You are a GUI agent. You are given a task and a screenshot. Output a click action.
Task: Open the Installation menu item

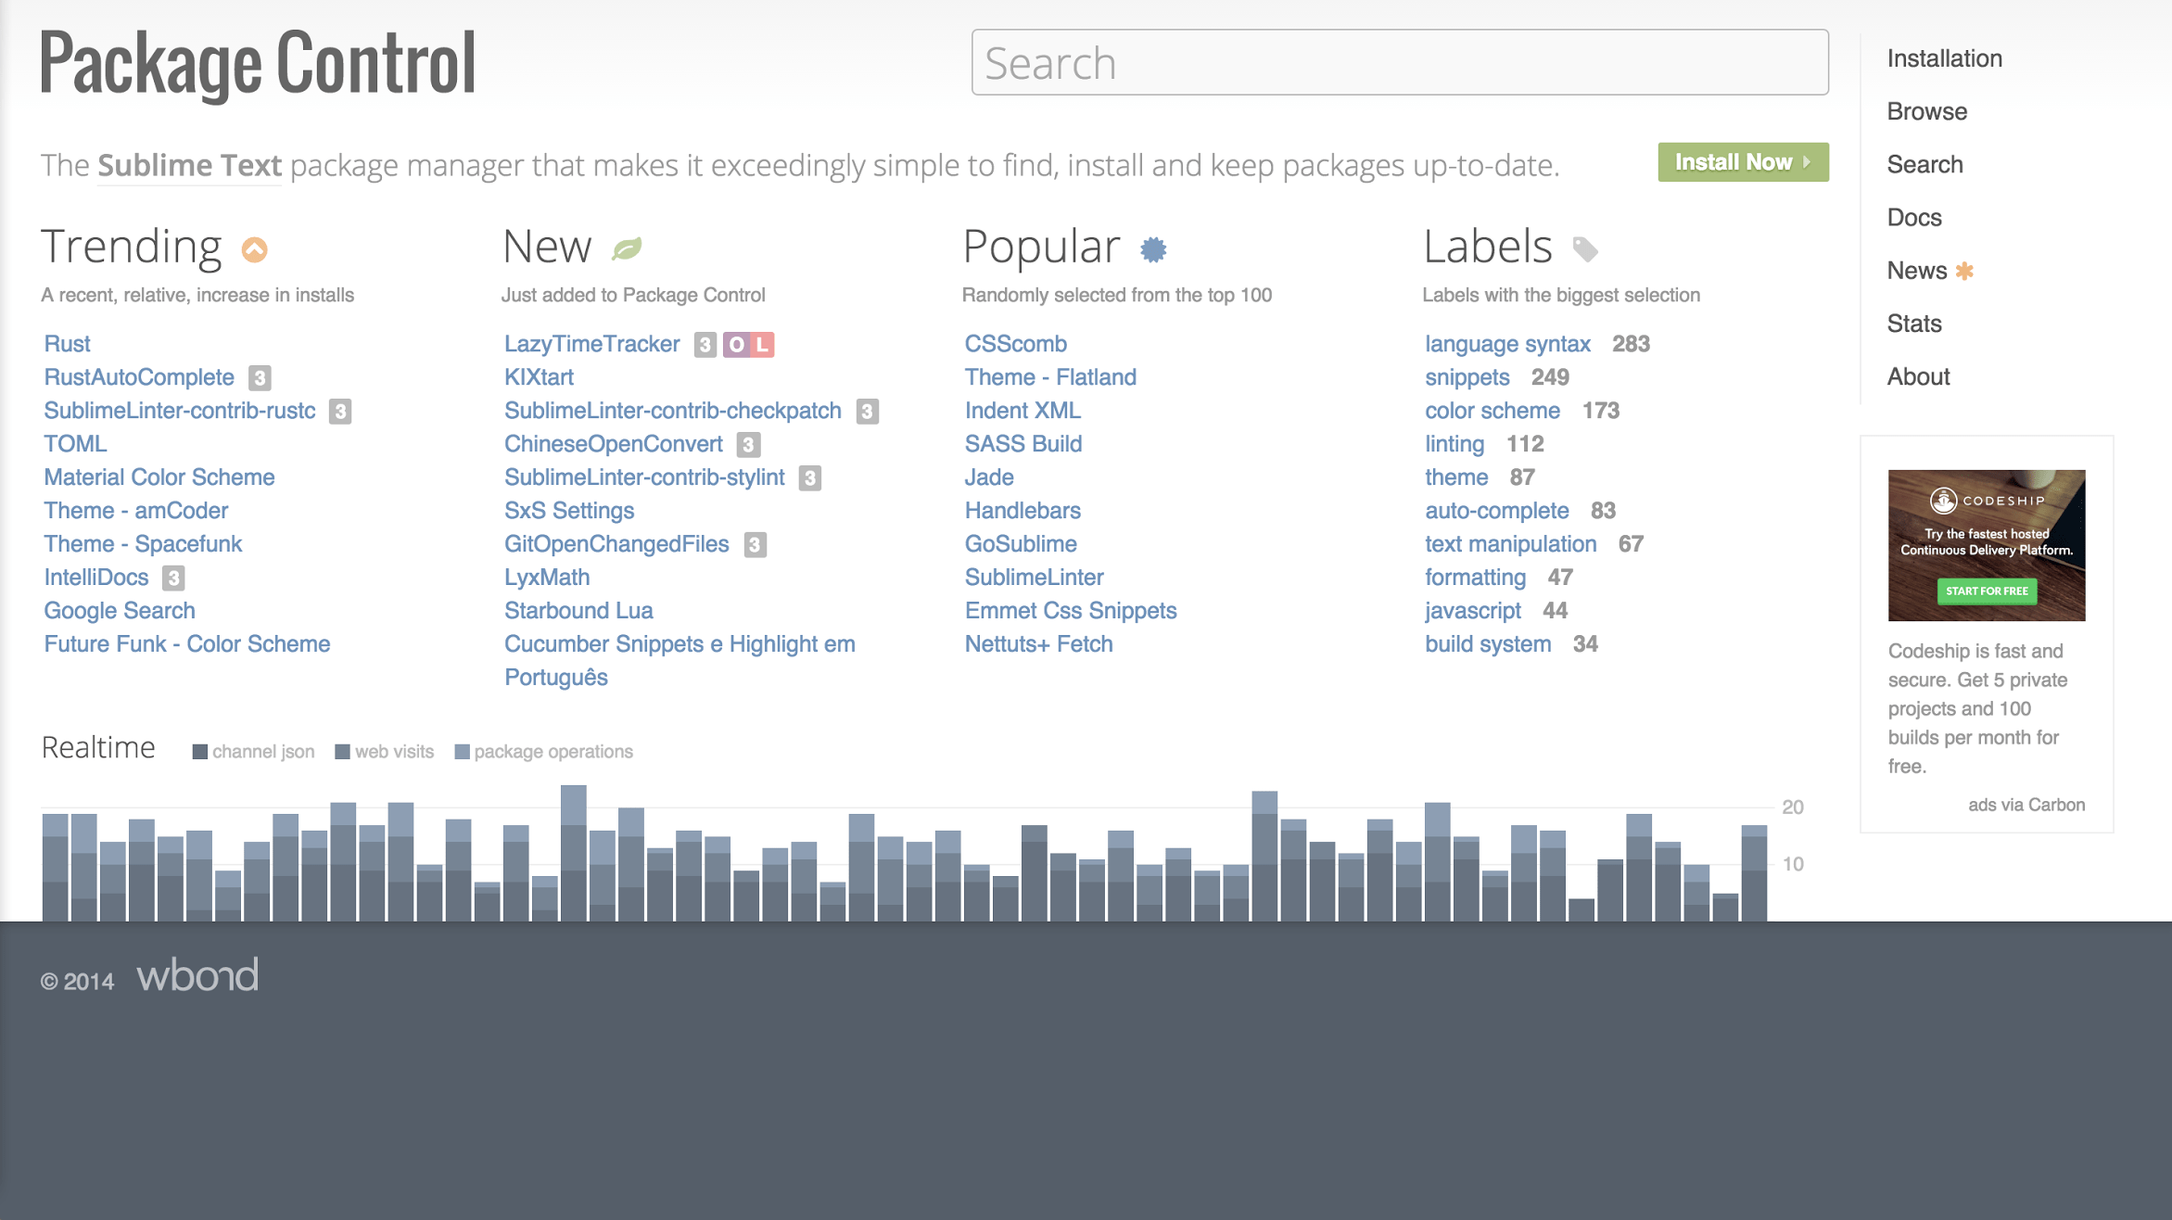(x=1944, y=58)
